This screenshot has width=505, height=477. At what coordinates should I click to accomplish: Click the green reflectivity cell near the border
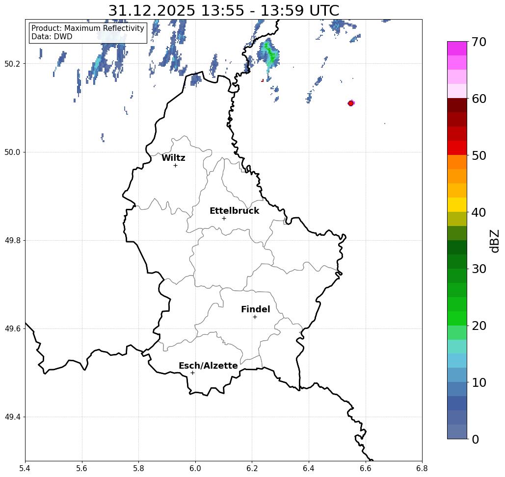(269, 55)
